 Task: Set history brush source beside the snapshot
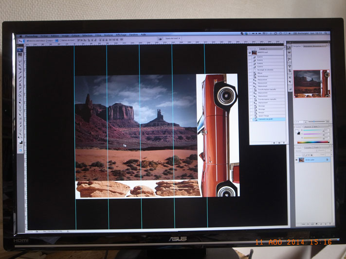click(250, 52)
